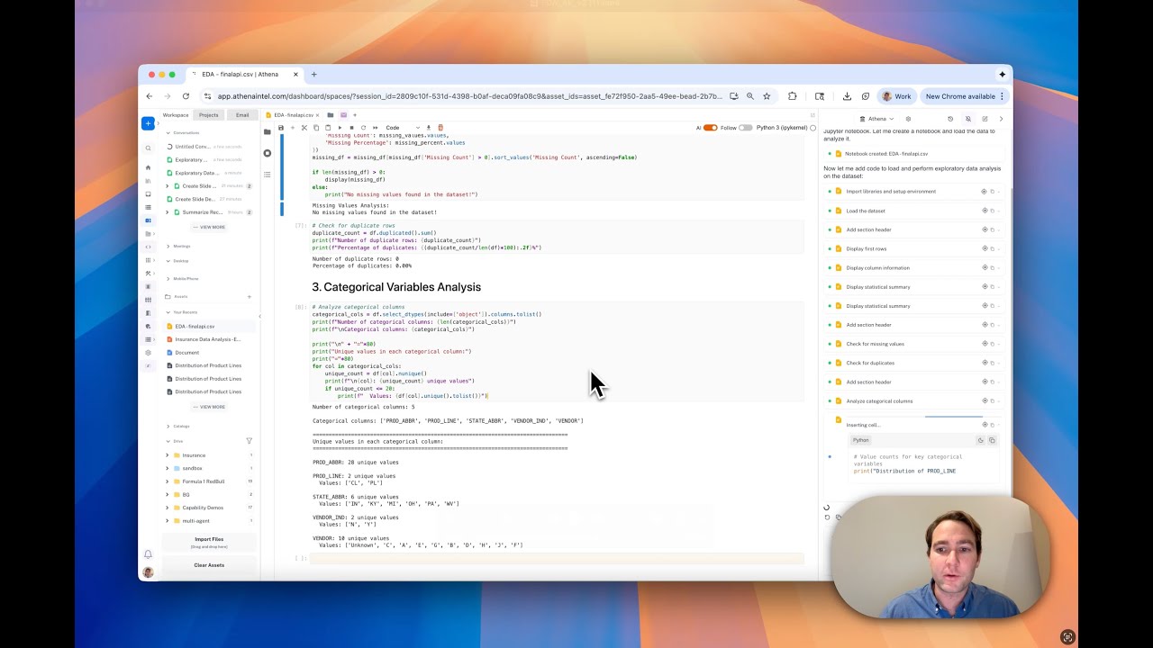Interrupt the kernel with the stop icon

coord(351,128)
